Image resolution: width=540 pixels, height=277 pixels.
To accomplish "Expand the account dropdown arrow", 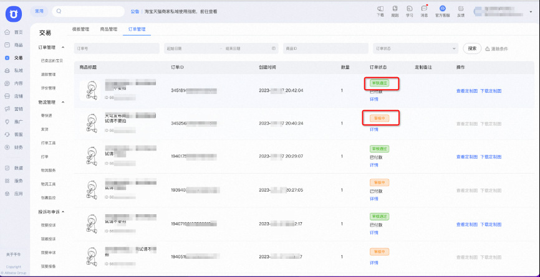I will (531, 12).
